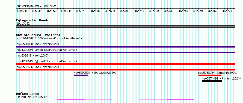Screen dimensions: 243x103
Task: Click the nsv6522636 (Sedlazeck2020) label
Action: tap(38, 67)
